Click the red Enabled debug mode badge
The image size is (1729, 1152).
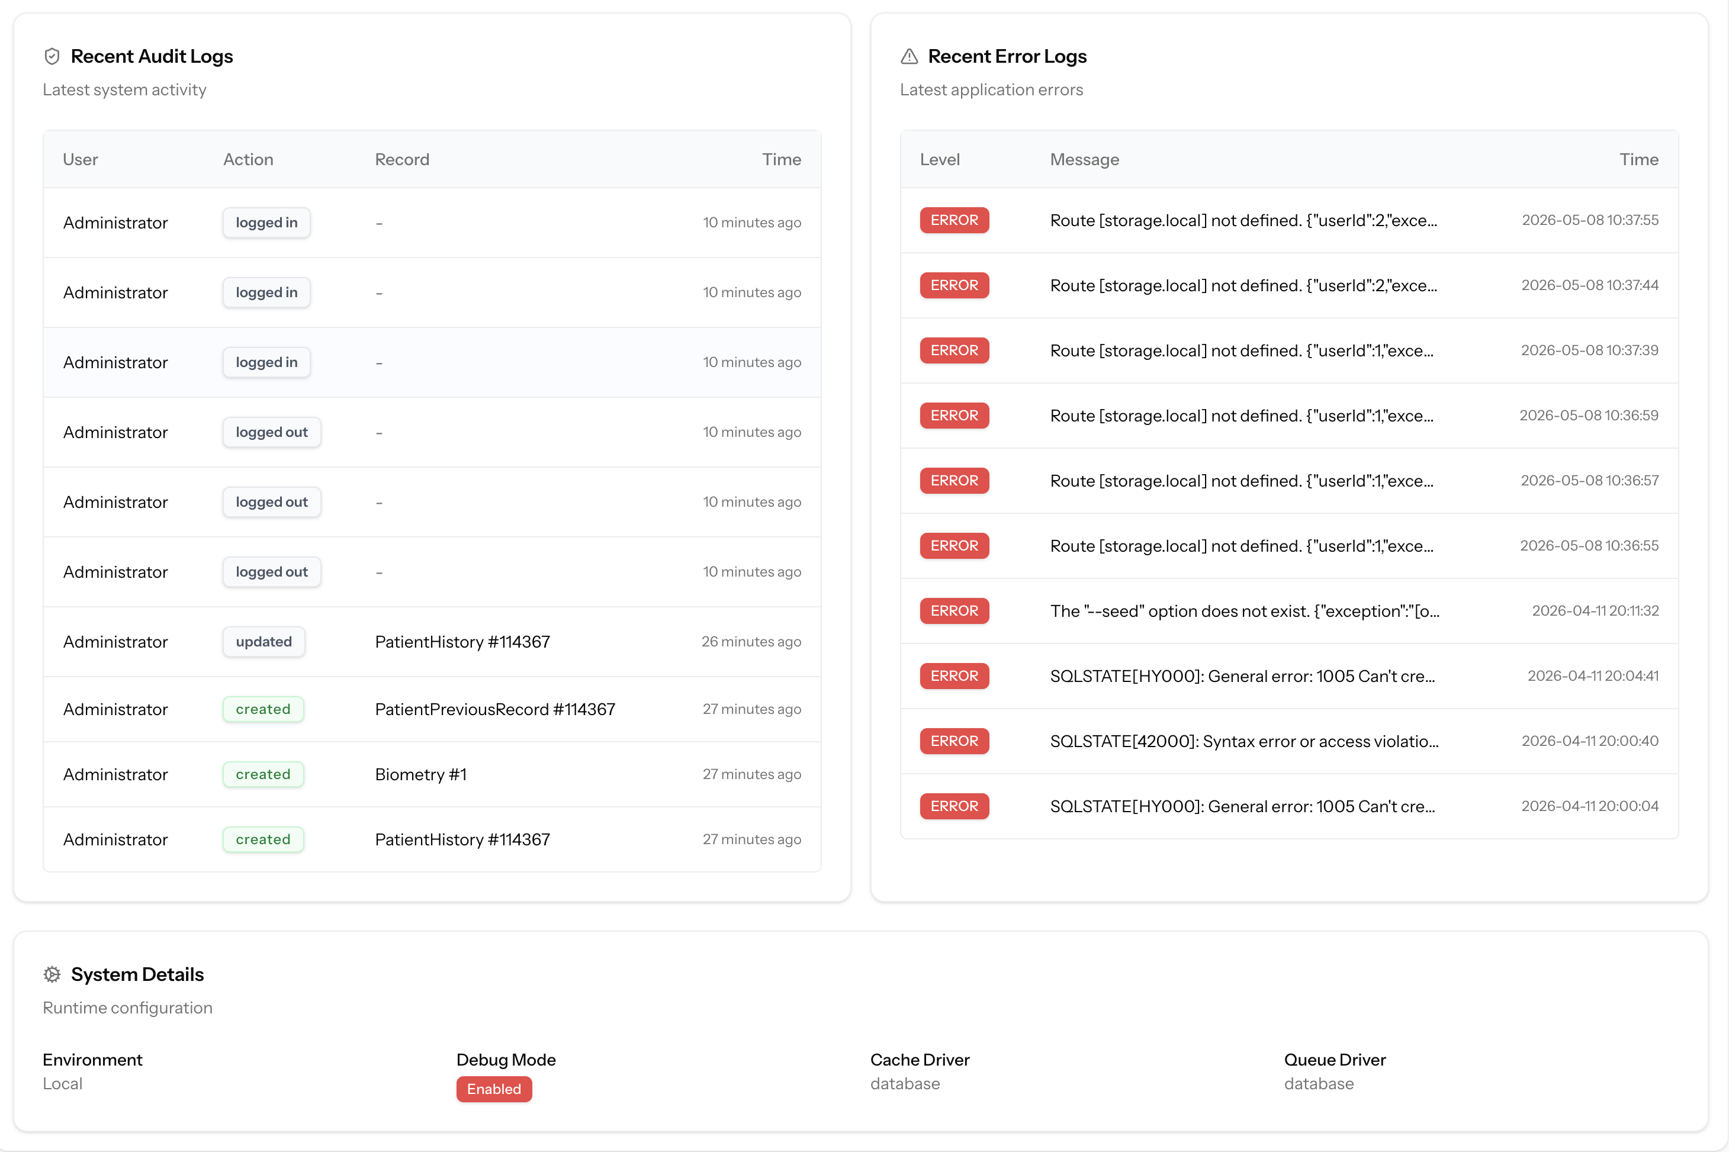click(494, 1089)
